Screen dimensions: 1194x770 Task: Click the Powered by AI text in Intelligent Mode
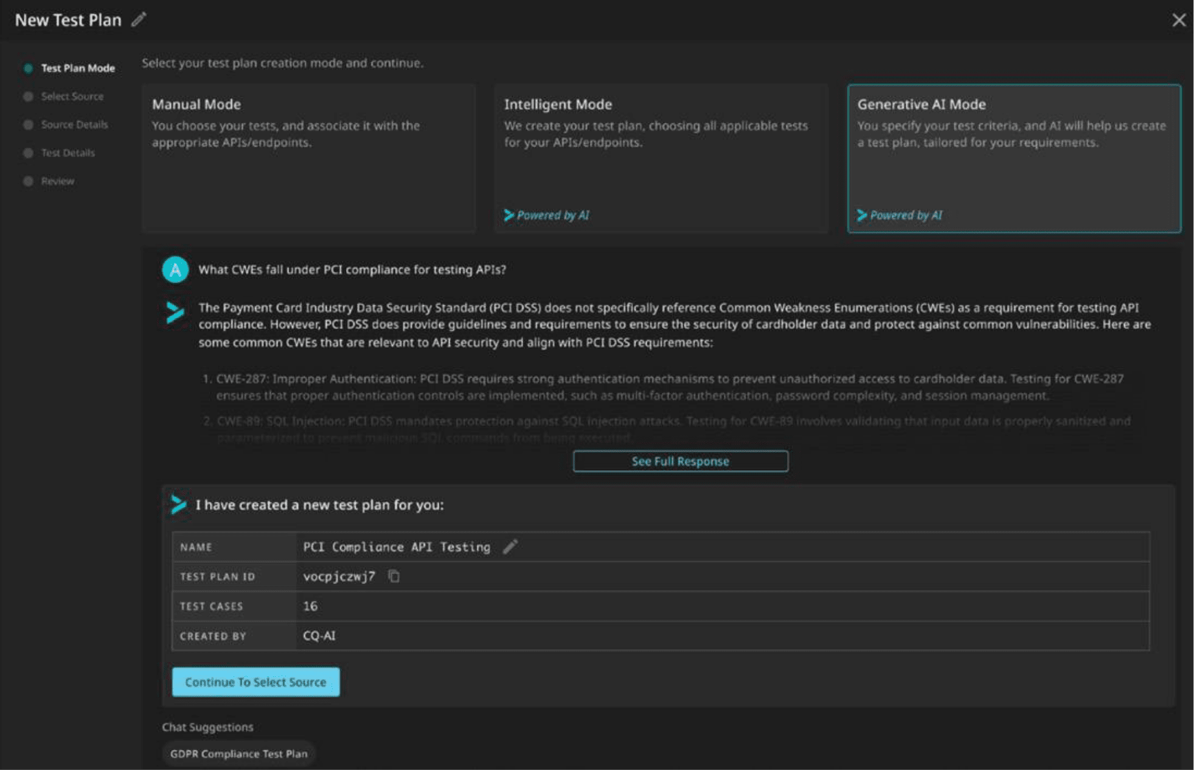[x=553, y=215]
